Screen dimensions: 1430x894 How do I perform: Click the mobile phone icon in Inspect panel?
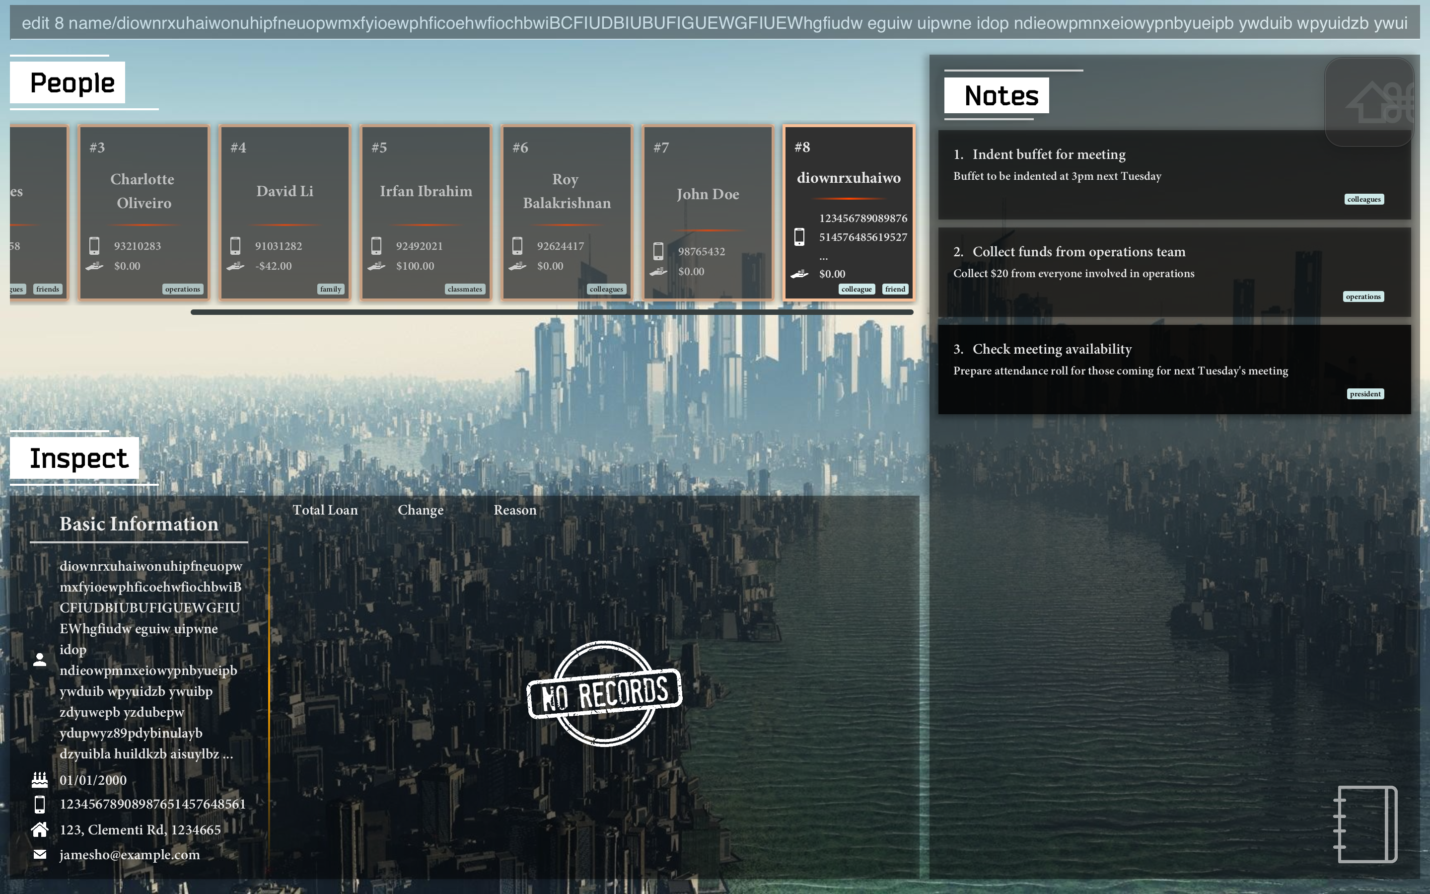40,804
